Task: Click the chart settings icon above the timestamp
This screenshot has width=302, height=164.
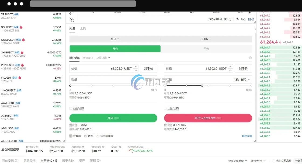Action: (249, 12)
